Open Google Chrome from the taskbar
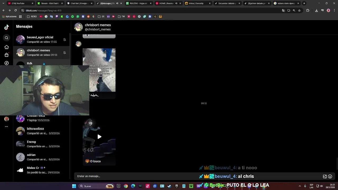The image size is (338, 190). (x=126, y=186)
